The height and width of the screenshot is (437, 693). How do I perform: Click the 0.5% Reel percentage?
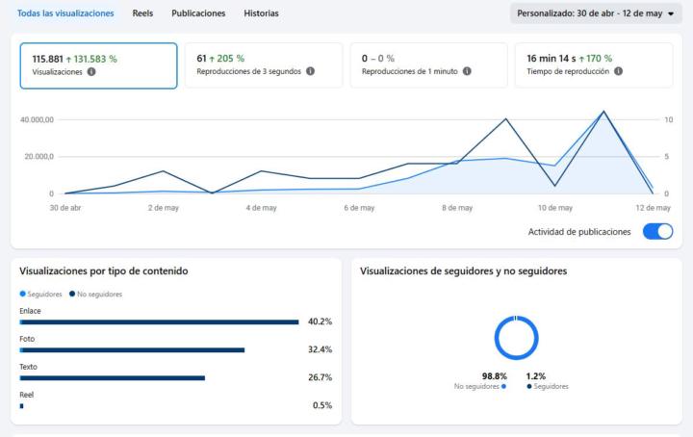[322, 405]
